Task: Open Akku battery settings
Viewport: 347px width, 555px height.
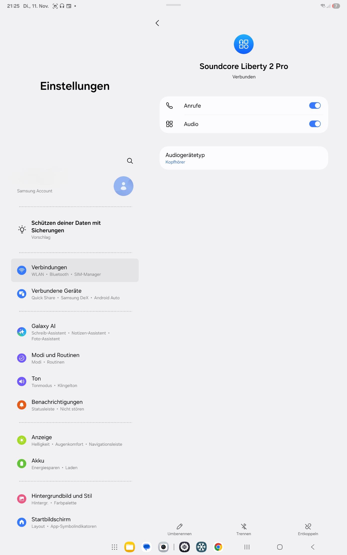Action: pyautogui.click(x=75, y=464)
